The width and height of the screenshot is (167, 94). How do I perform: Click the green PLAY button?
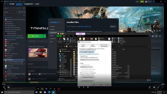35,36
